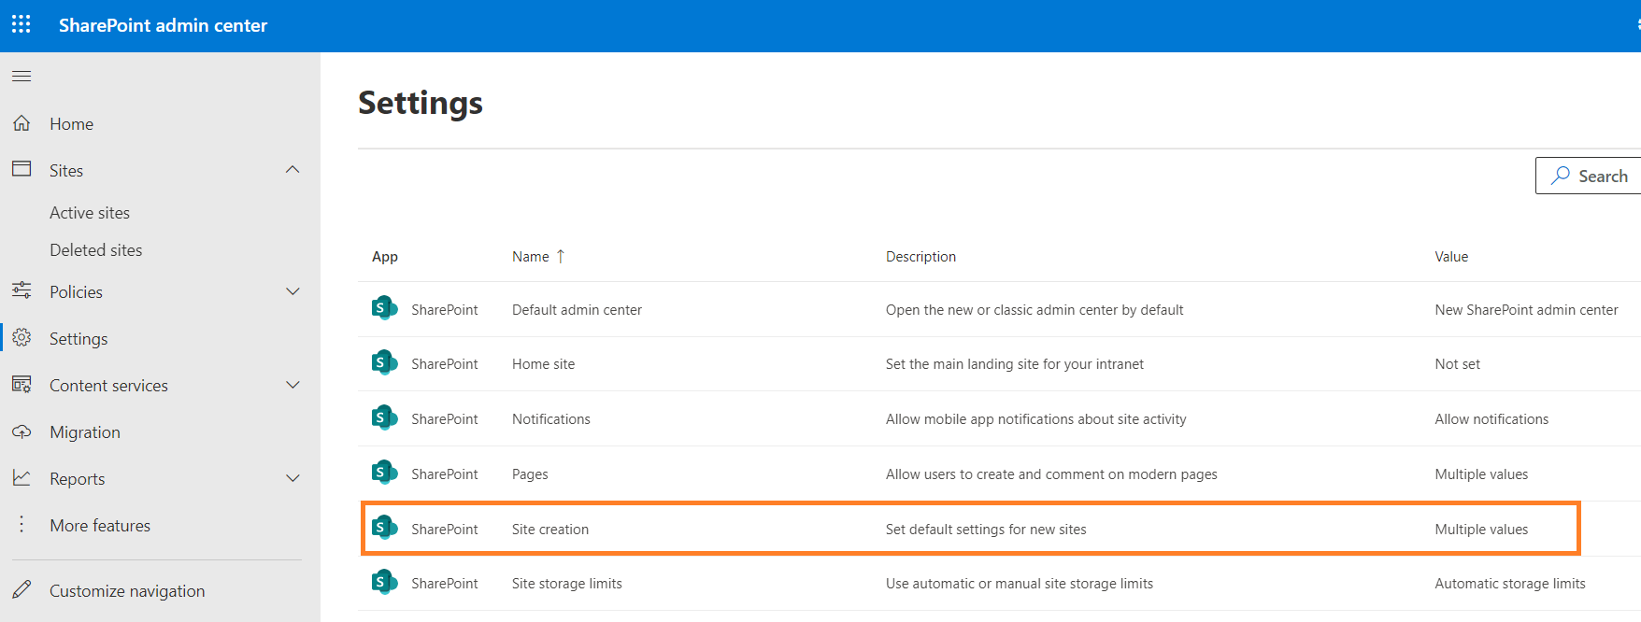This screenshot has width=1641, height=622.
Task: Click SharePoint app label in Home site row
Action: pos(444,363)
